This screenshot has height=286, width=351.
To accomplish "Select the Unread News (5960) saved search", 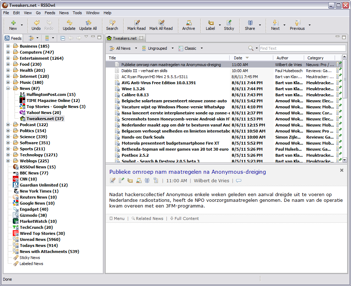I will click(x=40, y=239).
